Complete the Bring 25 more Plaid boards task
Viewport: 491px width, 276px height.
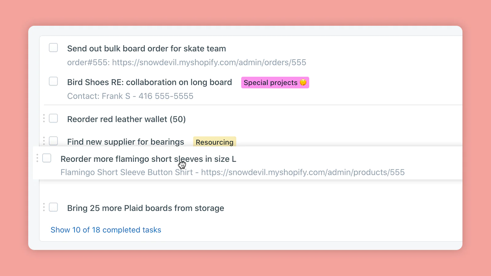pos(53,207)
